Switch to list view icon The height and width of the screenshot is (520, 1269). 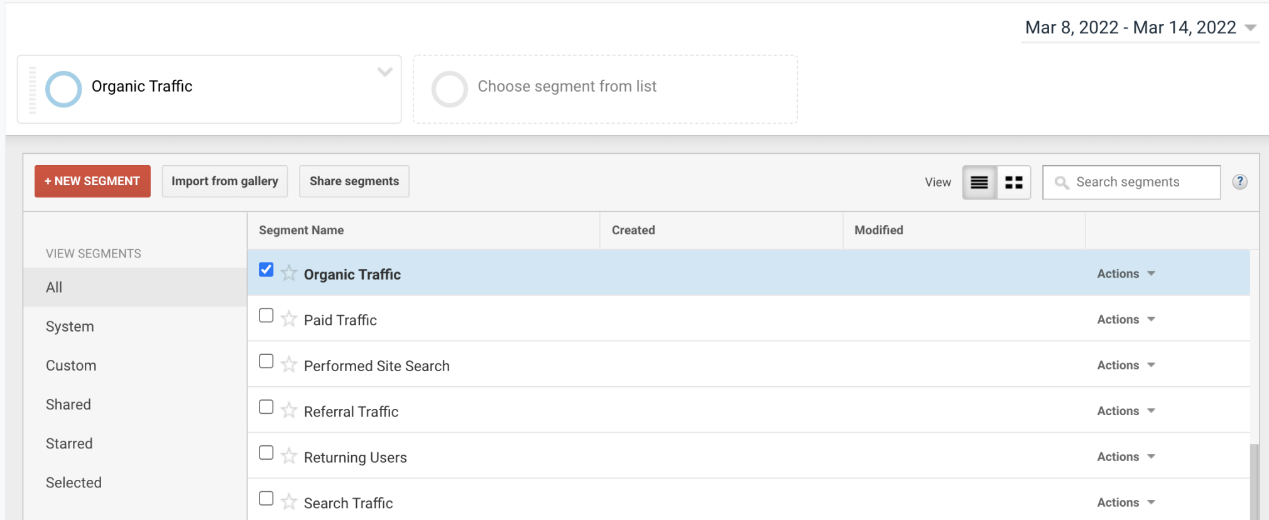pos(979,182)
